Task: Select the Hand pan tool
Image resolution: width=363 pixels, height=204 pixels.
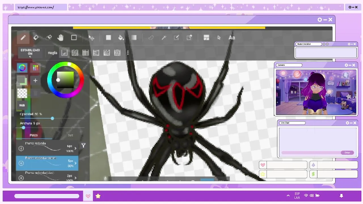Action: tap(60, 38)
